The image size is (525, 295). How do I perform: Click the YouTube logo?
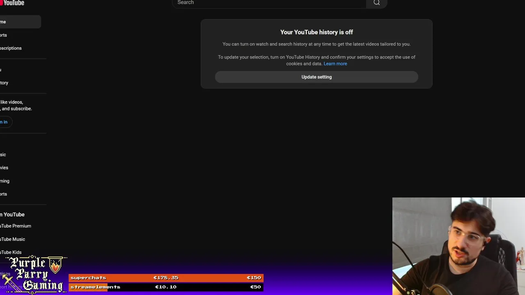[x=12, y=3]
